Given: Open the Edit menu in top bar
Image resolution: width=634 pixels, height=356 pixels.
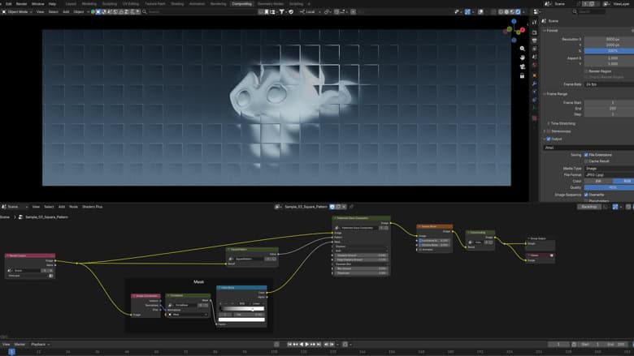Looking at the screenshot, I should pyautogui.click(x=8, y=3).
